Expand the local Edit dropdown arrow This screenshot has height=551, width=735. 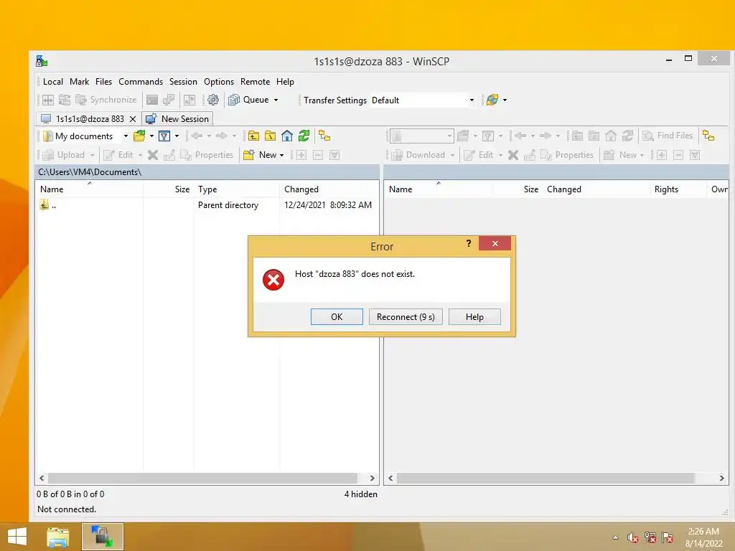140,155
